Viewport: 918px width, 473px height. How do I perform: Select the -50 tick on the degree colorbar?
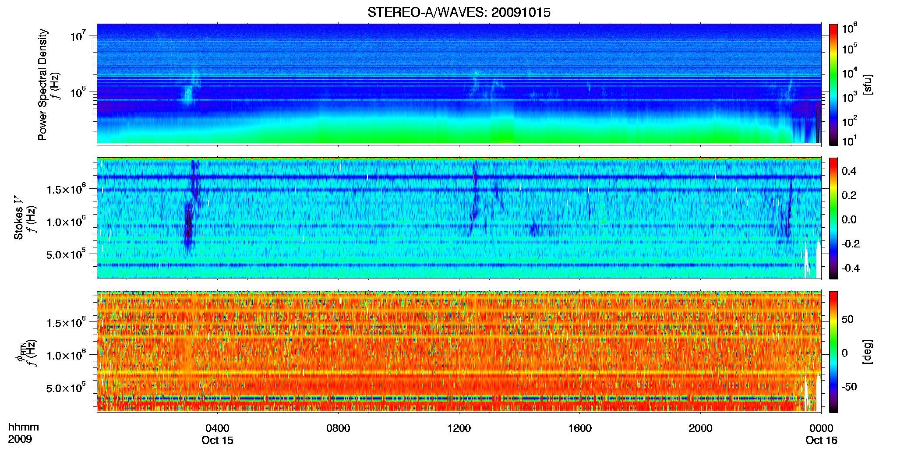pyautogui.click(x=848, y=387)
